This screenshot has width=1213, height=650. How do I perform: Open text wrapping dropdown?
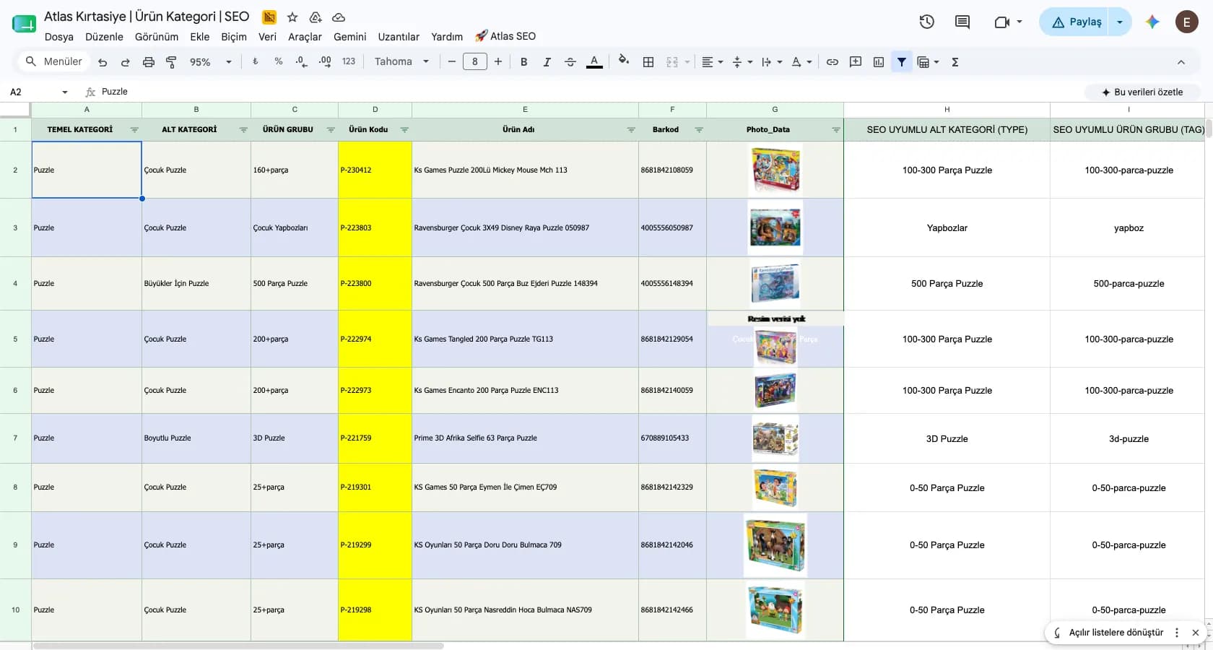(772, 62)
